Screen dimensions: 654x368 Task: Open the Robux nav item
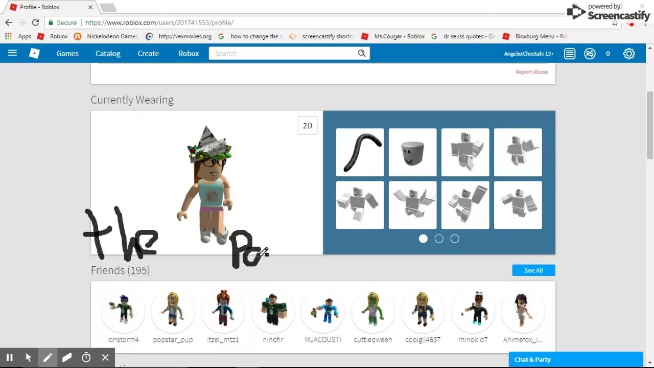tap(189, 53)
